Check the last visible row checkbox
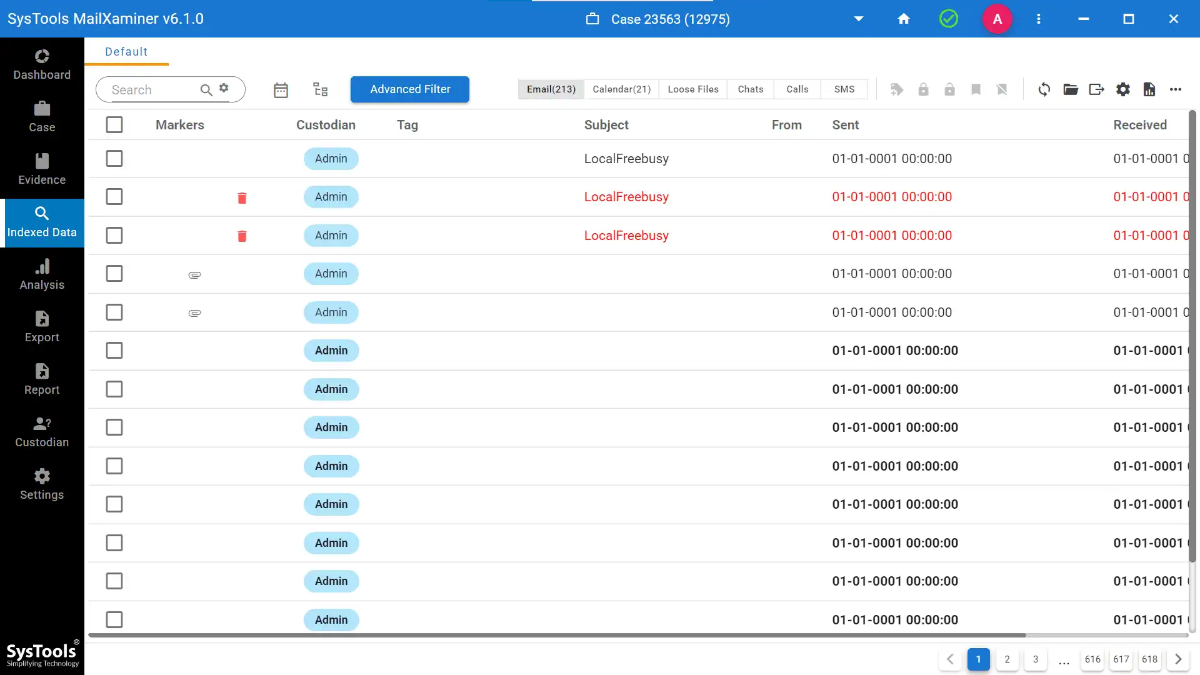This screenshot has width=1200, height=675. (x=114, y=620)
